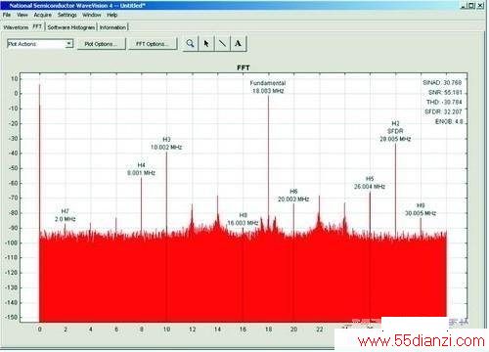The image size is (489, 352).
Task: Click the Fundamental 18.003 MHz peak label
Action: (268, 87)
